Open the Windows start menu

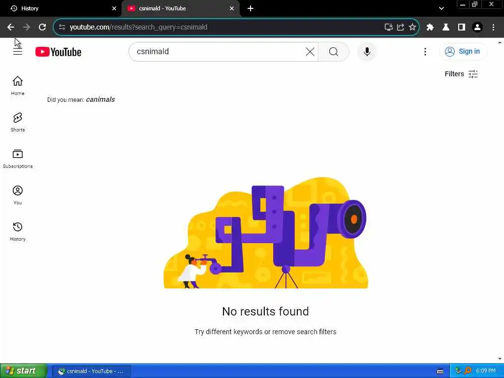click(x=24, y=371)
